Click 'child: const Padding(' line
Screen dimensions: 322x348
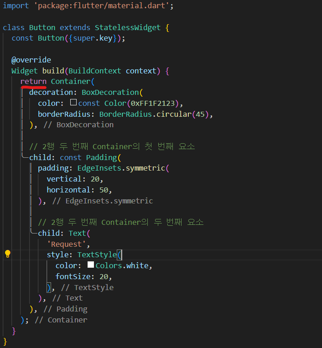pos(75,157)
